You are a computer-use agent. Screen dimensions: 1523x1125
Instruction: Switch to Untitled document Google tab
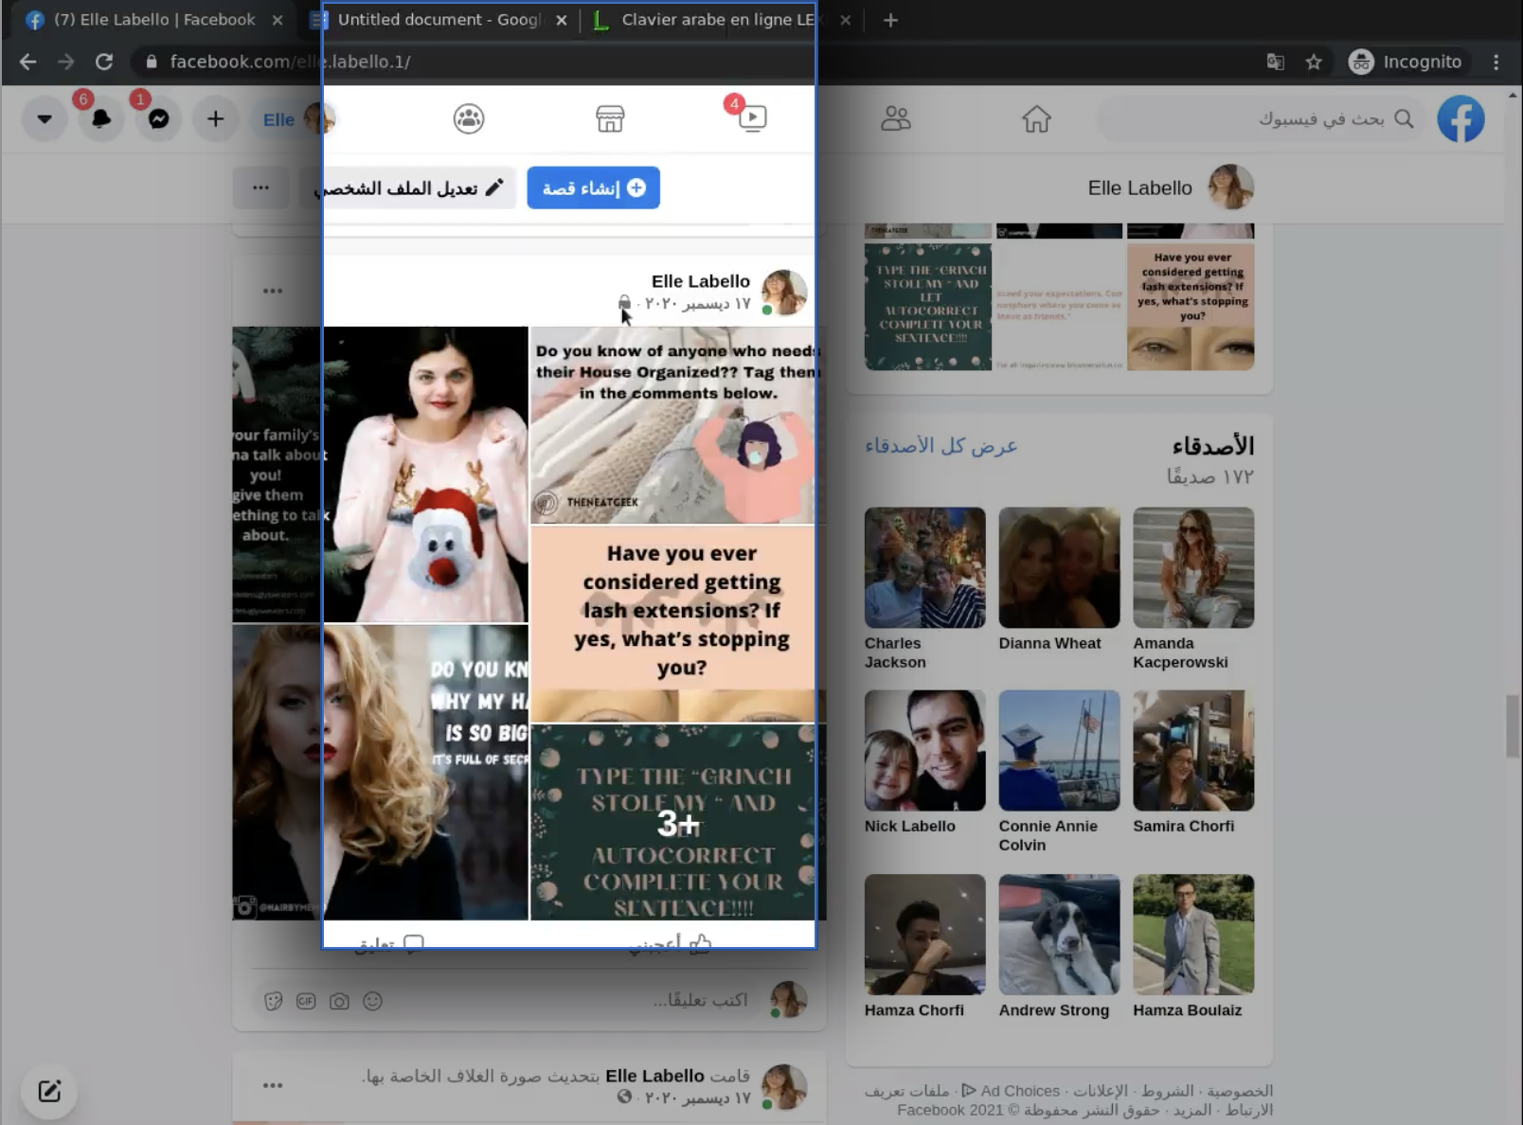[439, 20]
